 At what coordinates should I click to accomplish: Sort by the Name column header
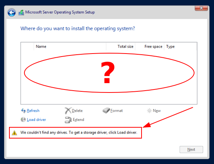click(x=70, y=46)
